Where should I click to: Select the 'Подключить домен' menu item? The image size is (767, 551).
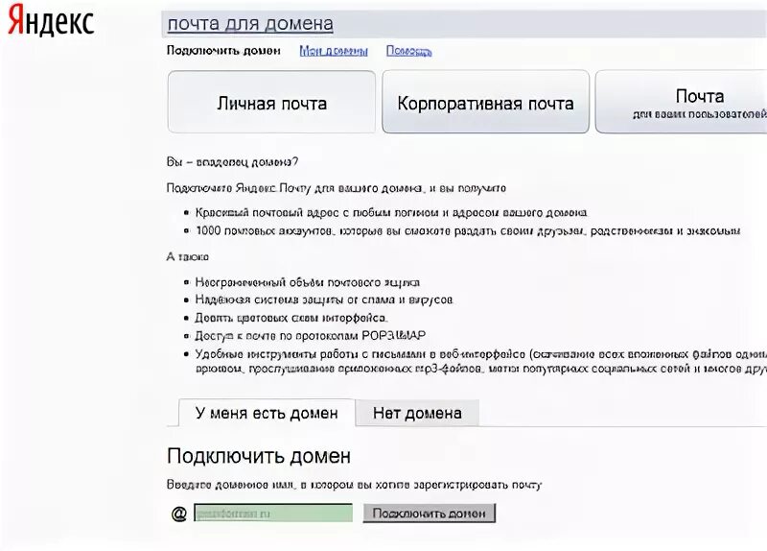tap(223, 51)
